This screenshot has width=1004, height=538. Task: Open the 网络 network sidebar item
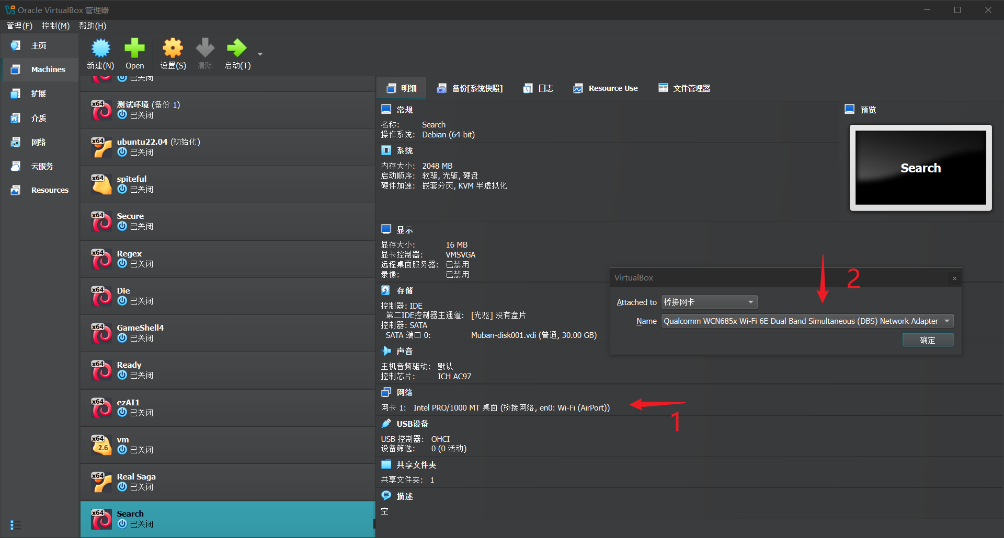pos(40,142)
